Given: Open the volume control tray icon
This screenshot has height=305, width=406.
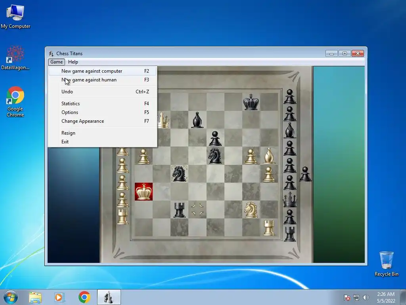Looking at the screenshot, I should 366,297.
